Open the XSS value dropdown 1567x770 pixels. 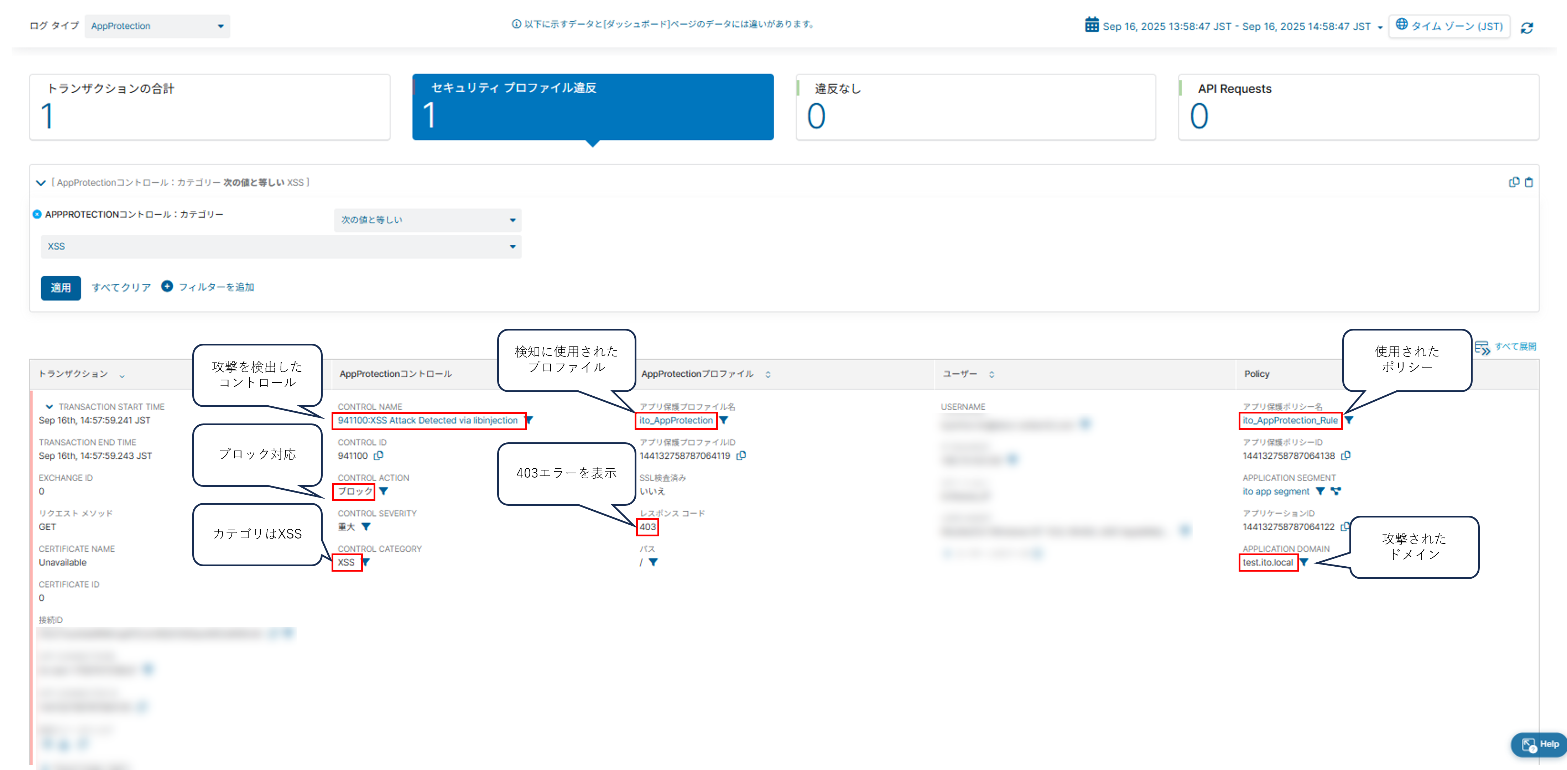tap(280, 246)
